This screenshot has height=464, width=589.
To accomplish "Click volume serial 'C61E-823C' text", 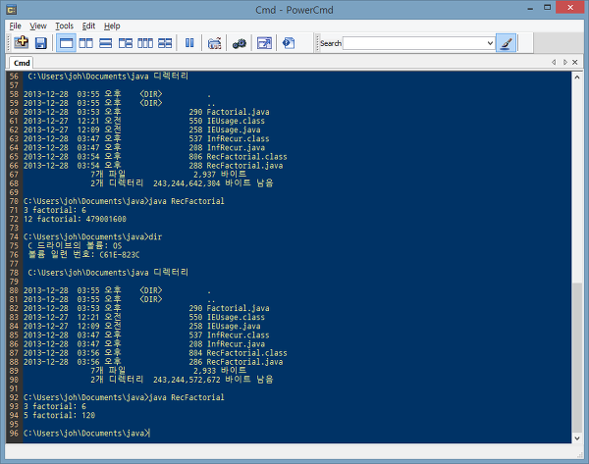I will [120, 255].
